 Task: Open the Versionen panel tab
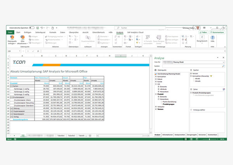coord(202,135)
